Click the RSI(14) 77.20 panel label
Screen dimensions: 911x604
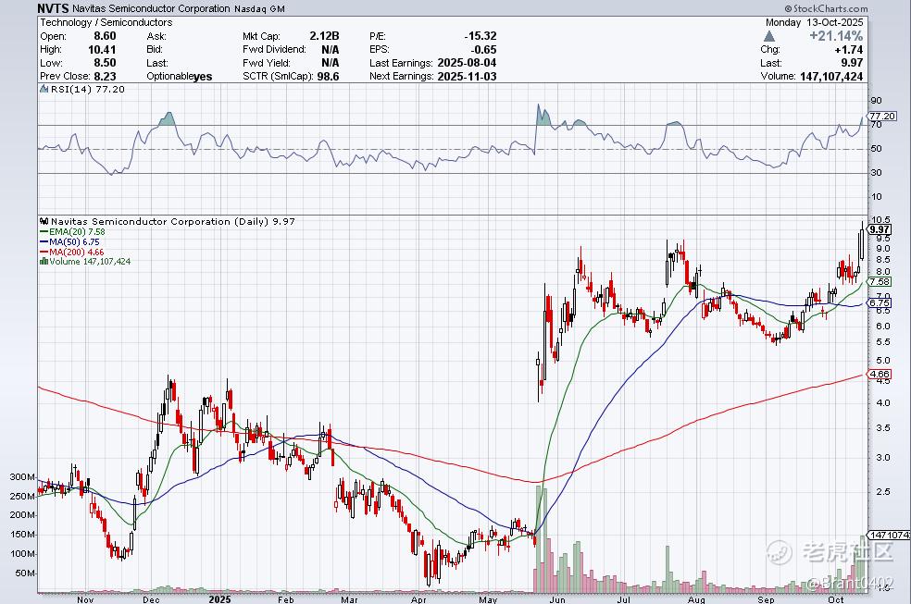pyautogui.click(x=88, y=89)
